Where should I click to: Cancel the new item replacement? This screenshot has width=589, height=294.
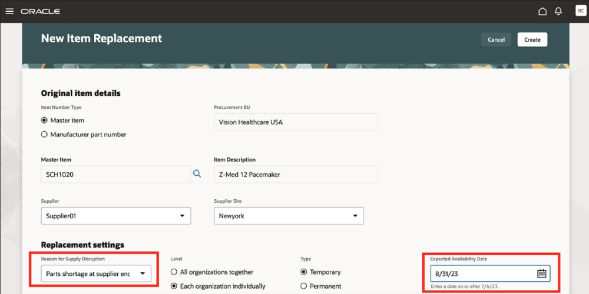[x=496, y=39]
